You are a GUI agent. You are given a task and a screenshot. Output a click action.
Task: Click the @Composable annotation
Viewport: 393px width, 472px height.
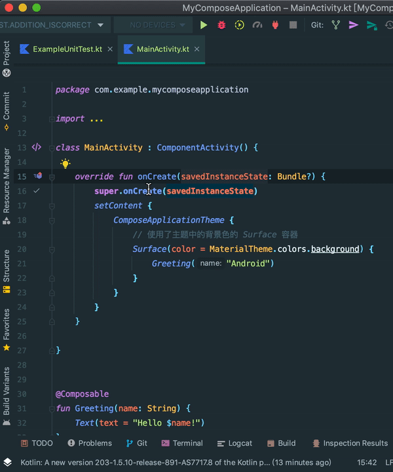(83, 394)
